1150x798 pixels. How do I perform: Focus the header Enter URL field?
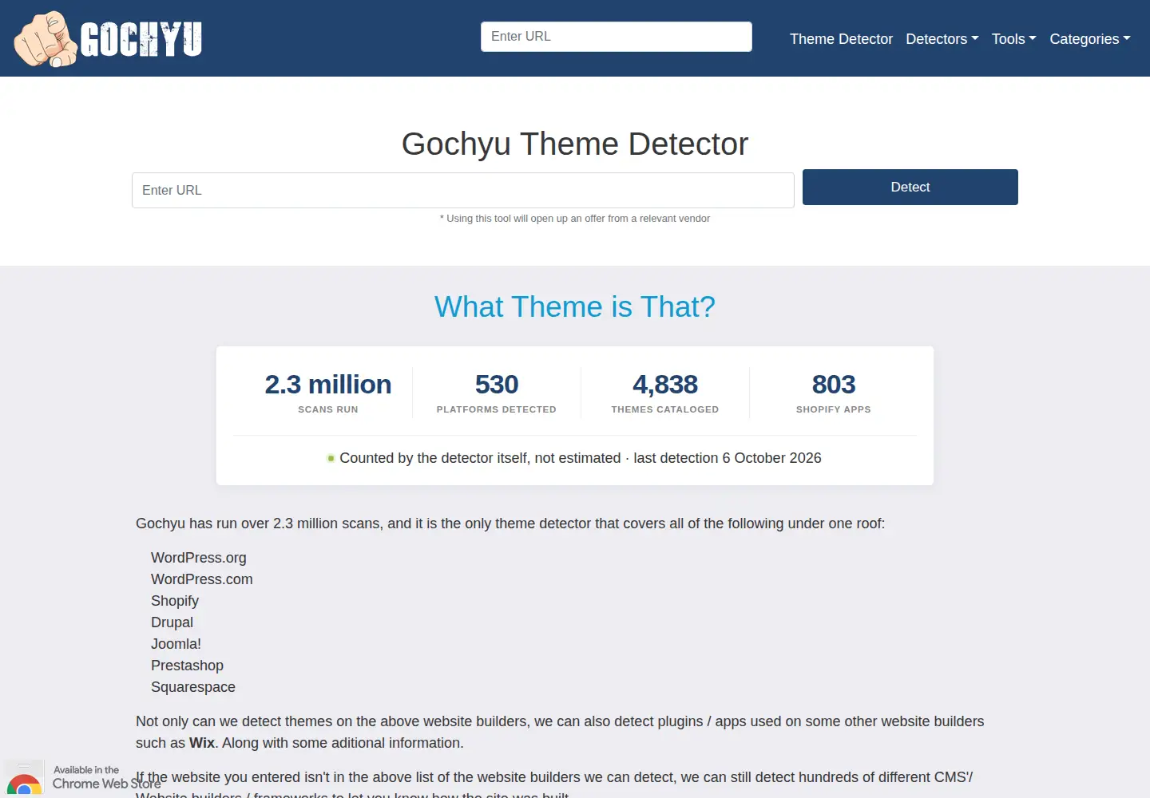tap(617, 37)
